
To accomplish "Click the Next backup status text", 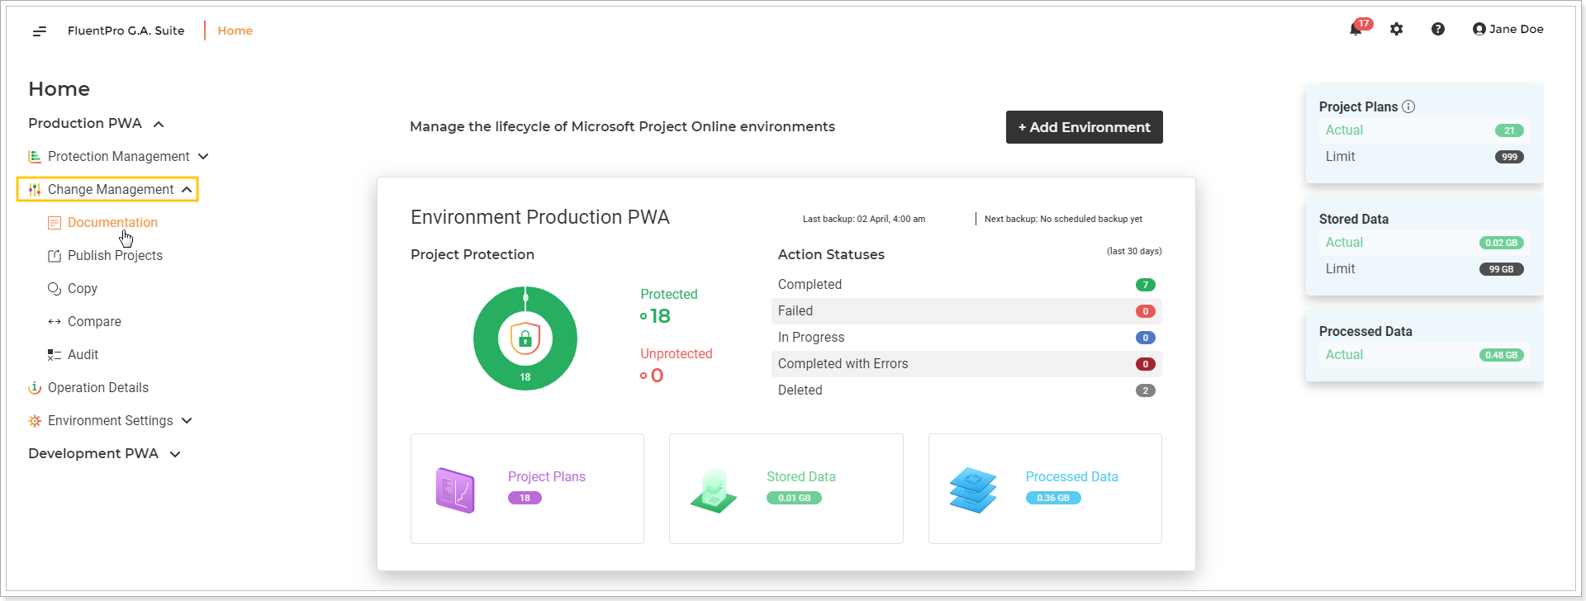I will click(1063, 219).
